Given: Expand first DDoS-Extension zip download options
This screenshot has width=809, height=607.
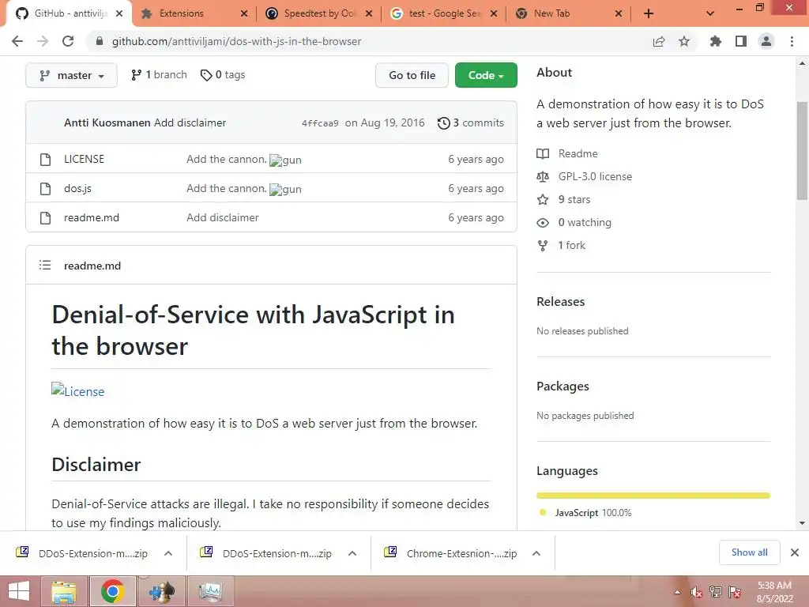Looking at the screenshot, I should click(168, 553).
